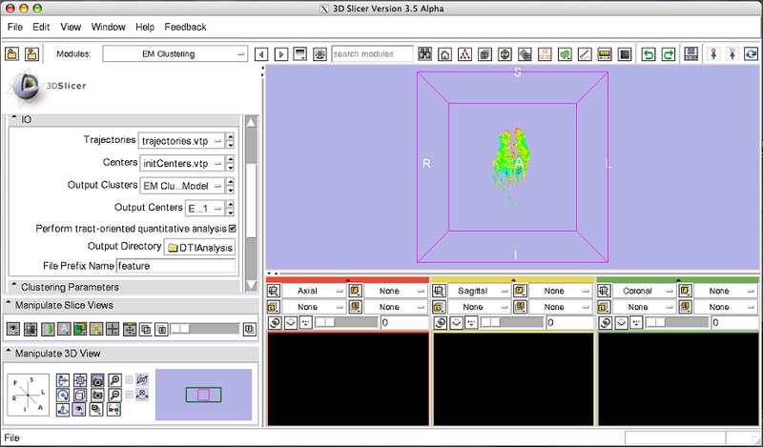Go to the previous module with back arrow

(x=263, y=54)
